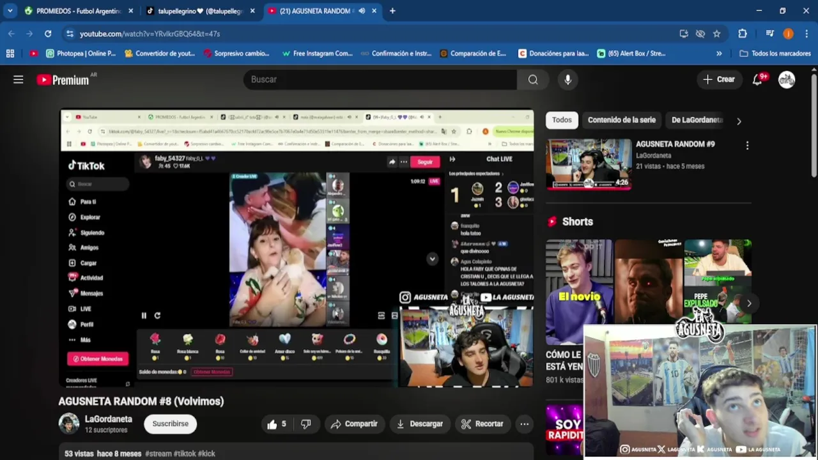Open the YouTube account avatar menu
The height and width of the screenshot is (460, 818).
787,79
